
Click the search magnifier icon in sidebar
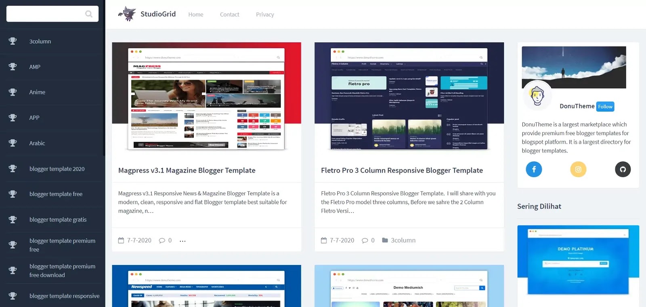click(x=89, y=14)
